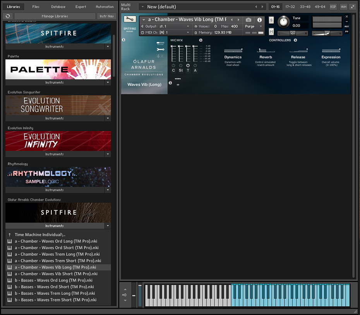Toggle the St mic label button
Image resolution: width=360 pixels, height=315 pixels.
coord(181,71)
